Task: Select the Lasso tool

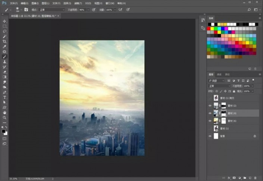Action: coord(5,31)
